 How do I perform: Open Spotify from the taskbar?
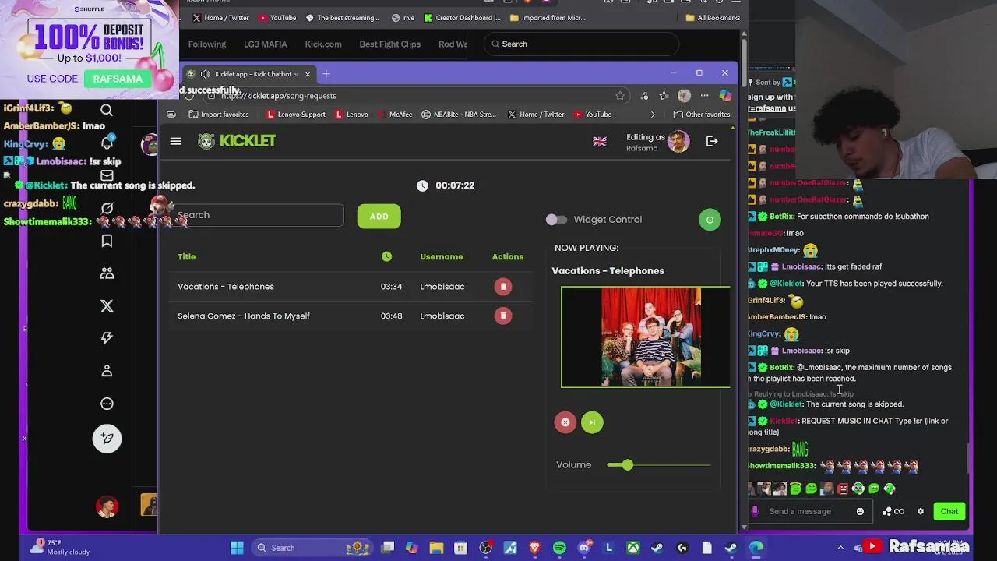click(559, 548)
